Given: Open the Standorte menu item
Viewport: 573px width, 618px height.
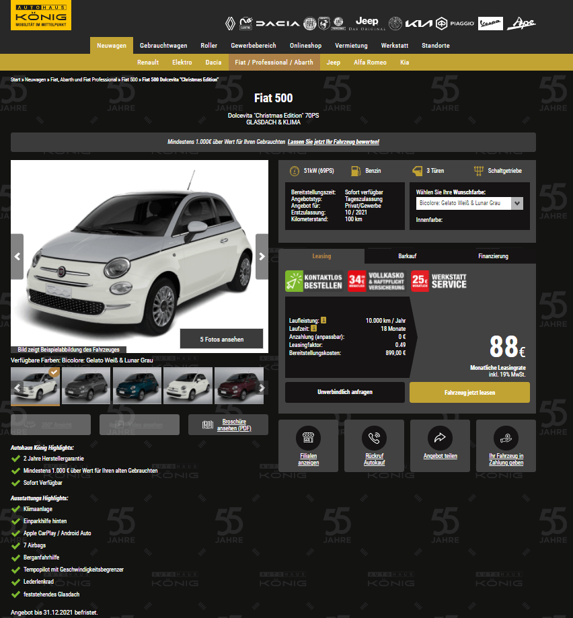Looking at the screenshot, I should 435,45.
